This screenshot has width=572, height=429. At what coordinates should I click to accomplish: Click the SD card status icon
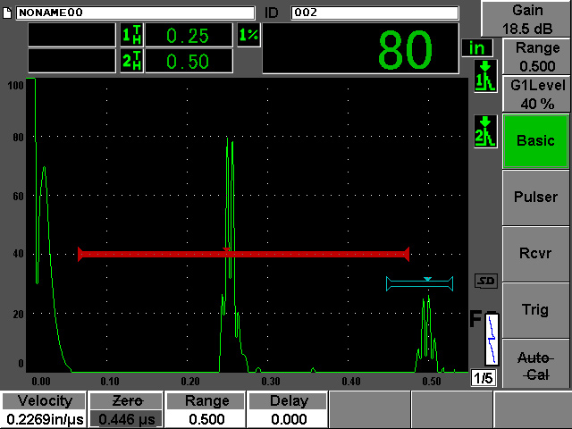[x=485, y=281]
